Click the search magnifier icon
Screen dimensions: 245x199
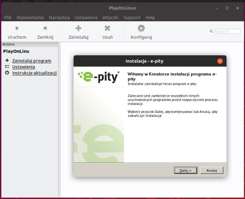[x=211, y=31]
